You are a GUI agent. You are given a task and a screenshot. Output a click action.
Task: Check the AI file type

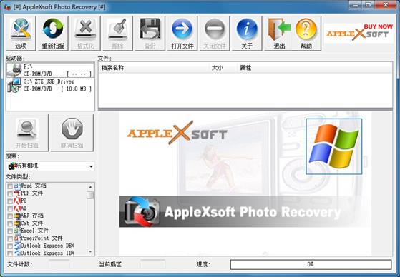[x=10, y=208]
